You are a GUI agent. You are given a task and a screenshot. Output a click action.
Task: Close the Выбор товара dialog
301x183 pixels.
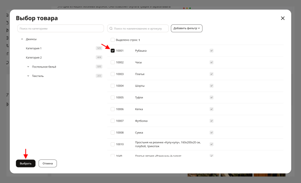coord(283,18)
